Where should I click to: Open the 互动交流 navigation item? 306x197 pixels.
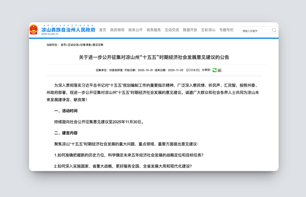point(172,30)
